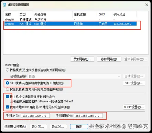Screen dimensions: 152x133
Task: Click the Virtual Network Editor globe icon
Action: [5, 4]
